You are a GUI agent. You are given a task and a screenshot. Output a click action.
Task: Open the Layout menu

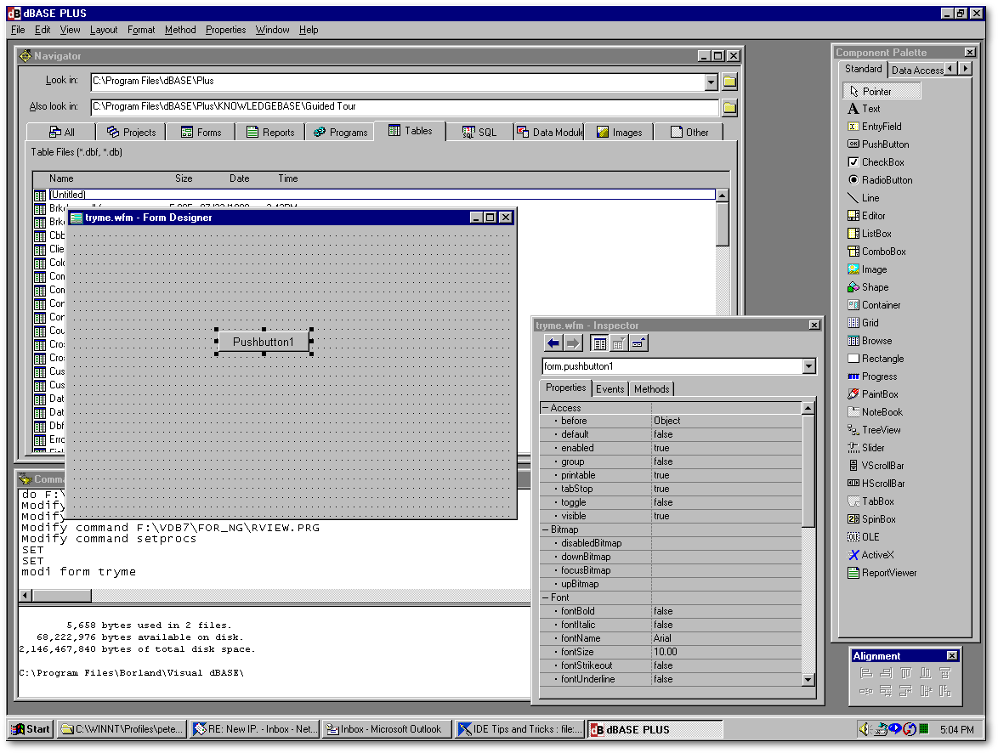104,30
